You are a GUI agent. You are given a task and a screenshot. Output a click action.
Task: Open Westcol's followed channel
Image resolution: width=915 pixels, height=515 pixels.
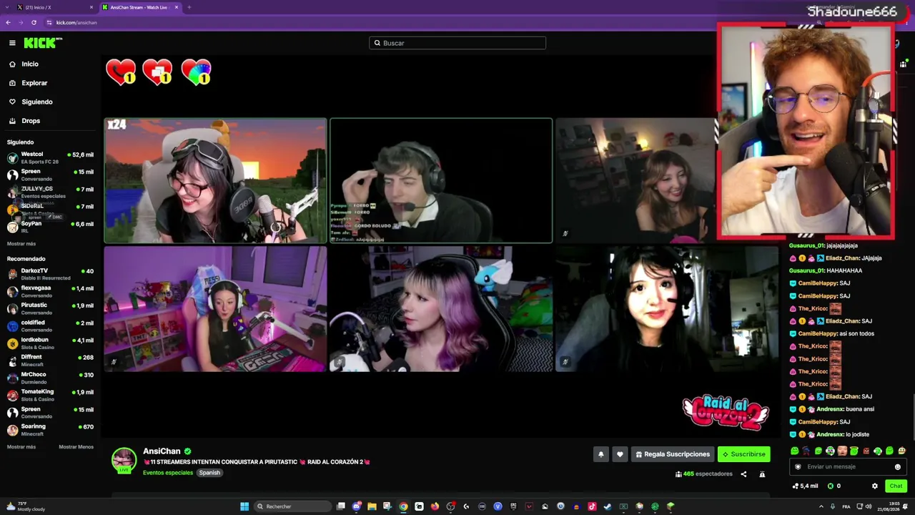click(x=50, y=157)
